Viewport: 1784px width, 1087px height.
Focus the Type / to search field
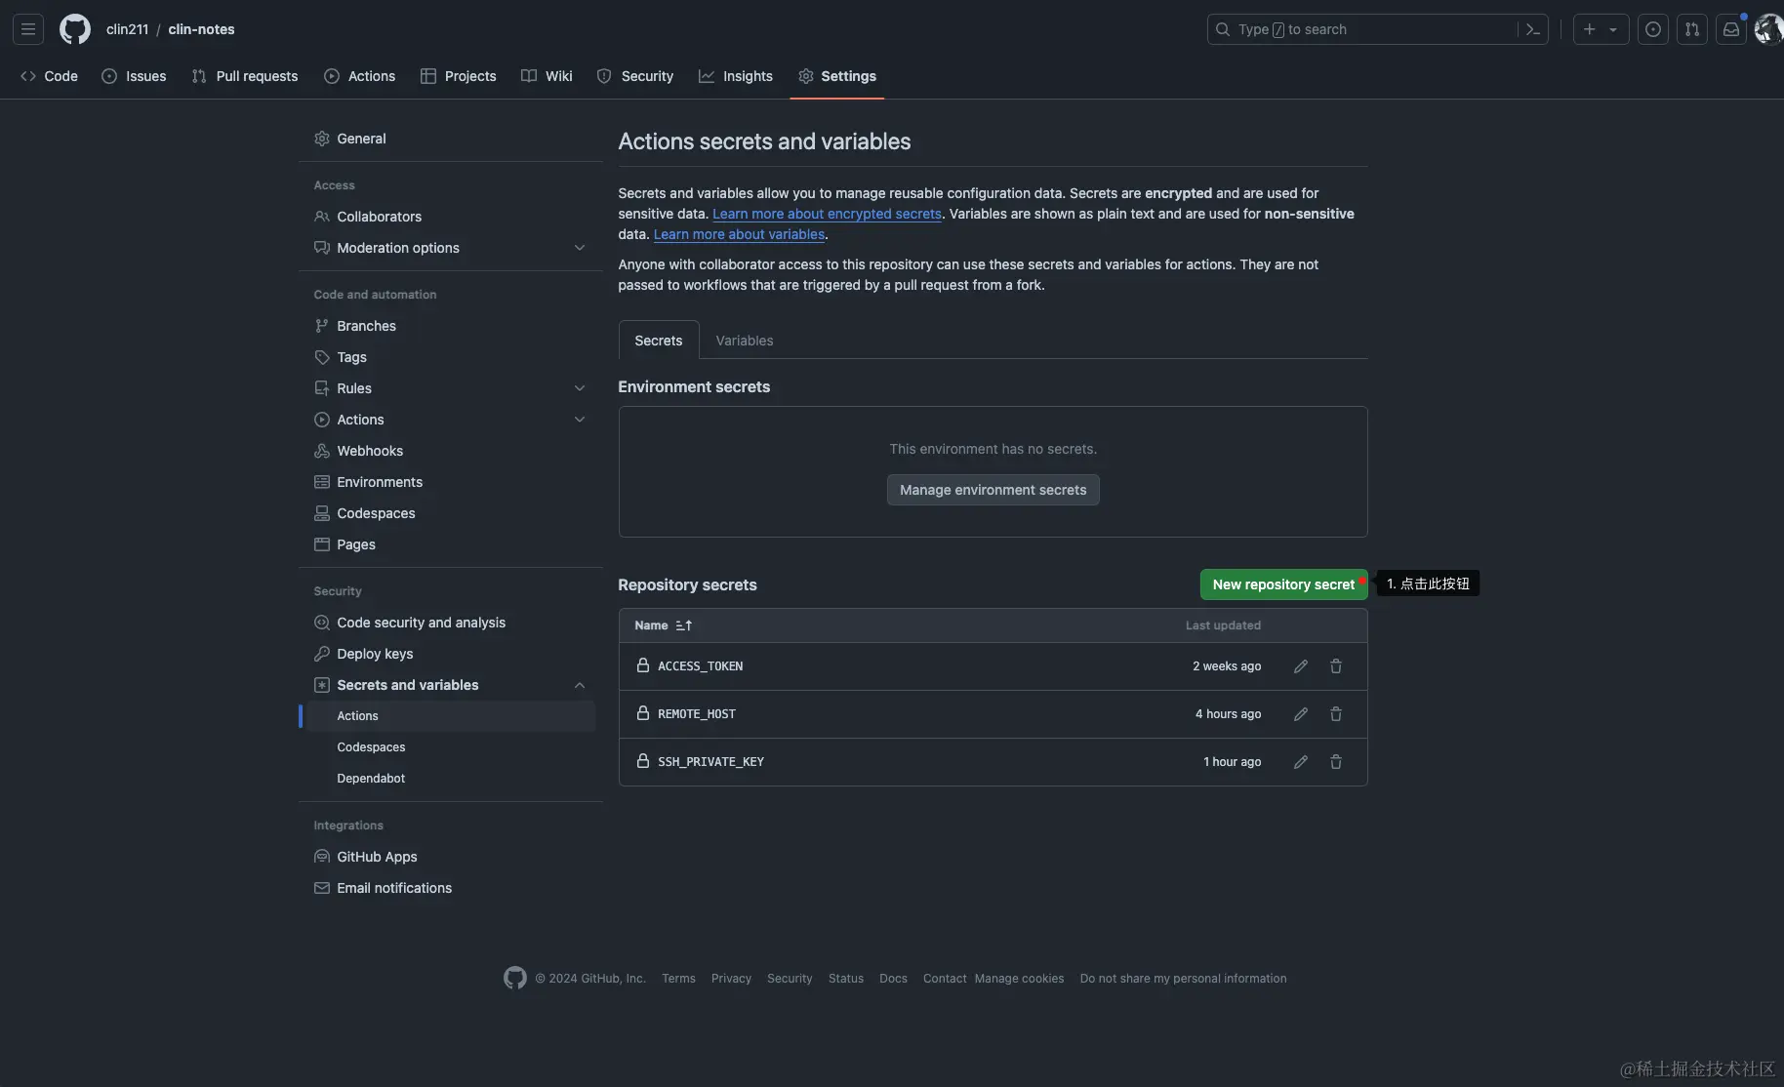(x=1377, y=29)
